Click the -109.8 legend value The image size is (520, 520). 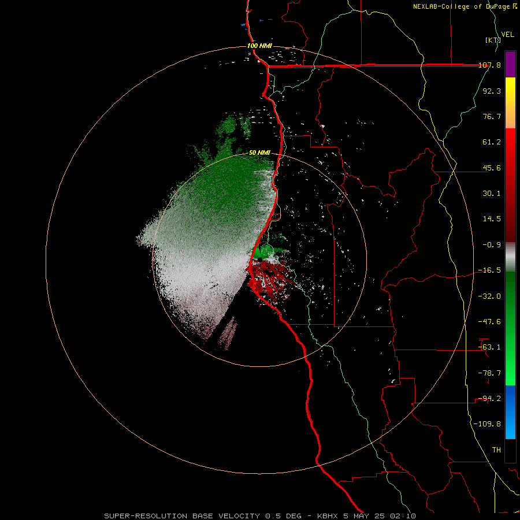coord(487,424)
